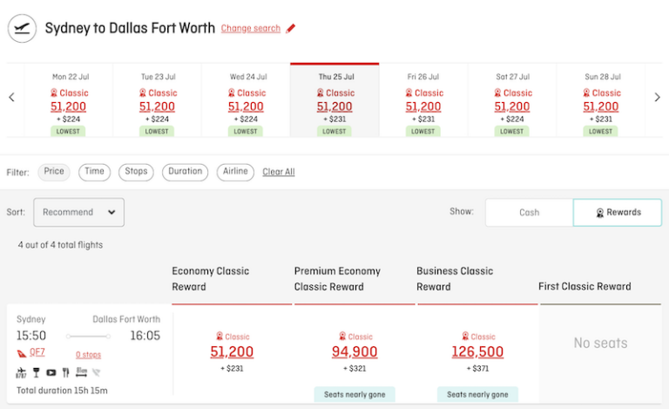Click the meal cutlery amenity icon
Viewport: 669px width, 409px height.
(x=64, y=372)
